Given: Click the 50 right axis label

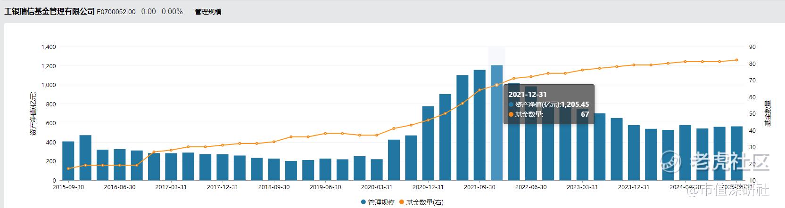Looking at the screenshot, I should (x=752, y=114).
